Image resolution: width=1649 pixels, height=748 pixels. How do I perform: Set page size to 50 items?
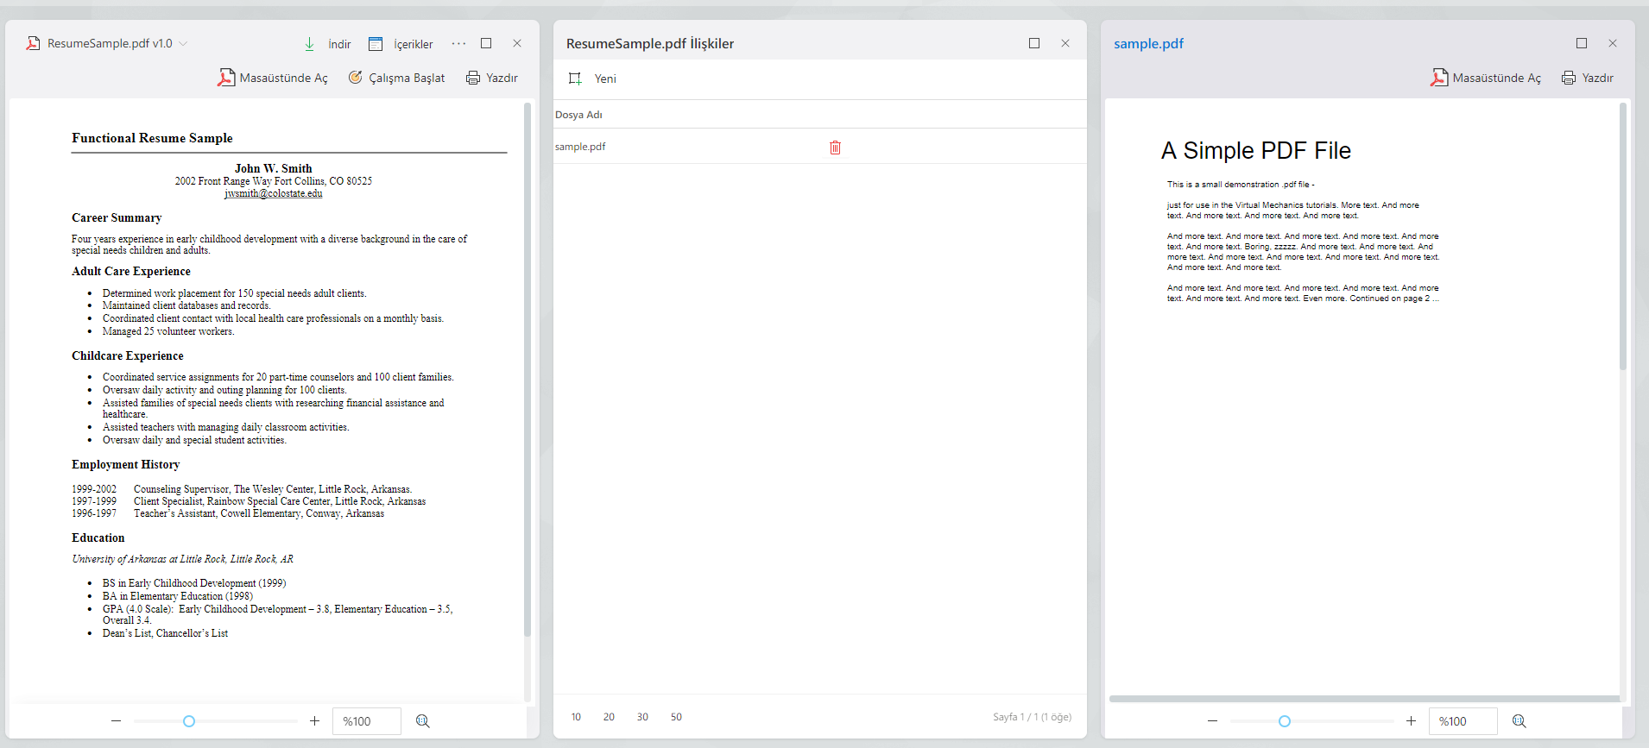point(676,717)
